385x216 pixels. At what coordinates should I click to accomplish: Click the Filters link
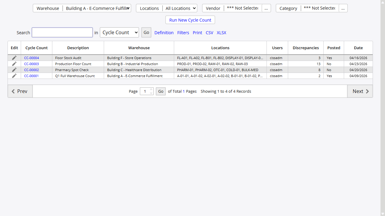click(x=183, y=33)
